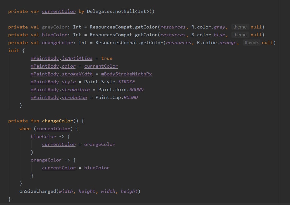Click 'strokeCap' property
Viewport: 290px width, 205px height.
74,97
